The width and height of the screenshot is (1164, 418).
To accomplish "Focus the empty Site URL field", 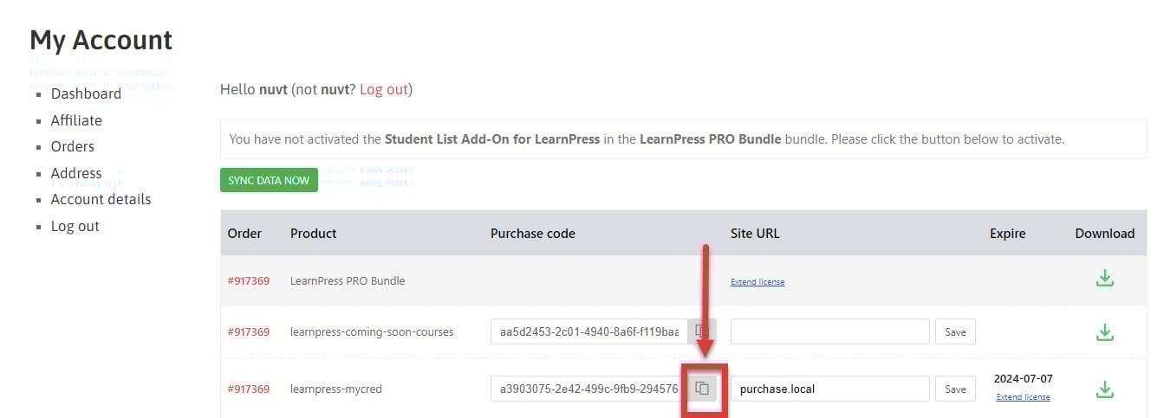I will (x=830, y=331).
